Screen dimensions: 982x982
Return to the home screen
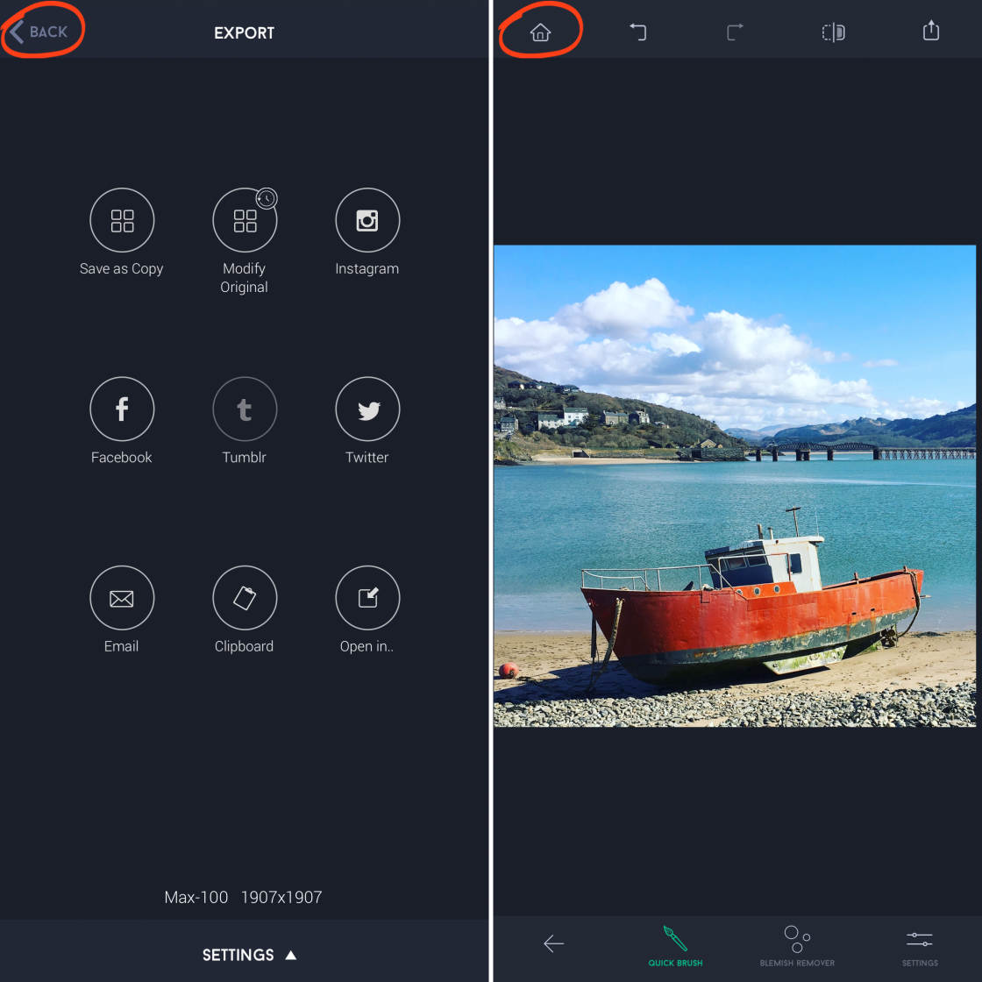click(540, 32)
